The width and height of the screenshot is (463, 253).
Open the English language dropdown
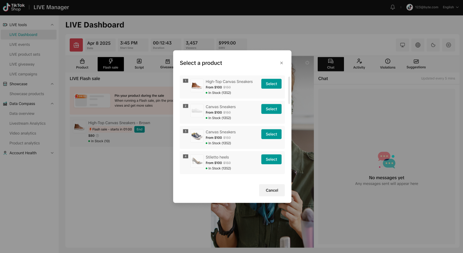coord(451,7)
